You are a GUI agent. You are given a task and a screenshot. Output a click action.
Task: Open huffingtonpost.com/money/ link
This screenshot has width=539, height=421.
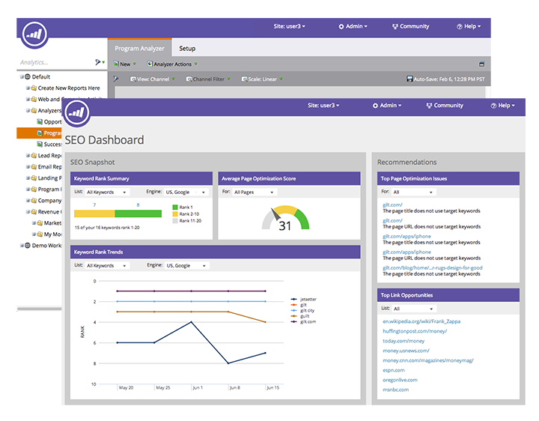pos(415,332)
